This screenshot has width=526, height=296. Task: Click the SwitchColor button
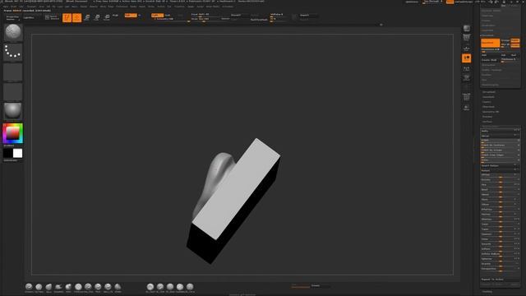(x=11, y=160)
